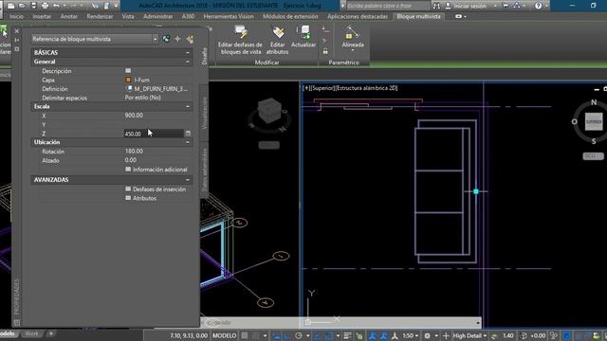Open the Vista ribbon tab
Screen dimensions: 607x341
pos(128,17)
